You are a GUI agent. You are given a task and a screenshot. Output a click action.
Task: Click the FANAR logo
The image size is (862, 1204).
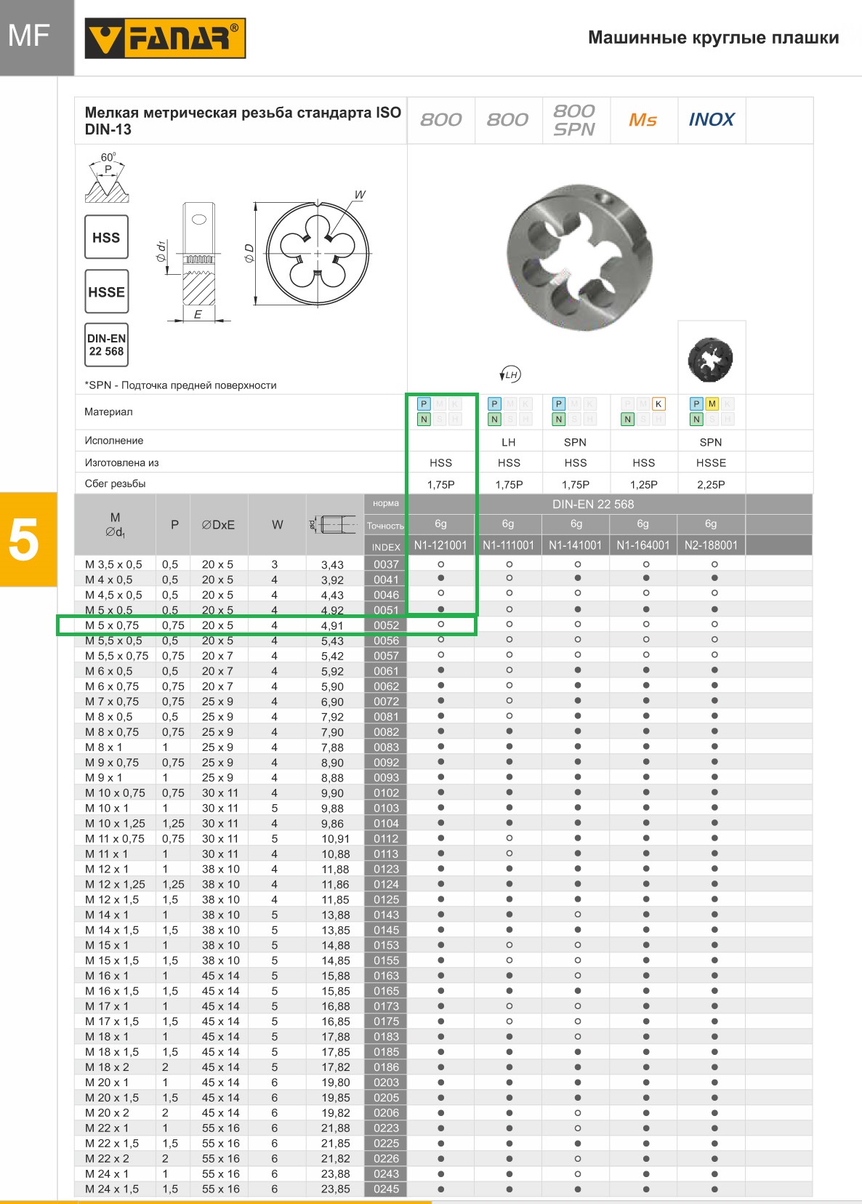[x=165, y=39]
